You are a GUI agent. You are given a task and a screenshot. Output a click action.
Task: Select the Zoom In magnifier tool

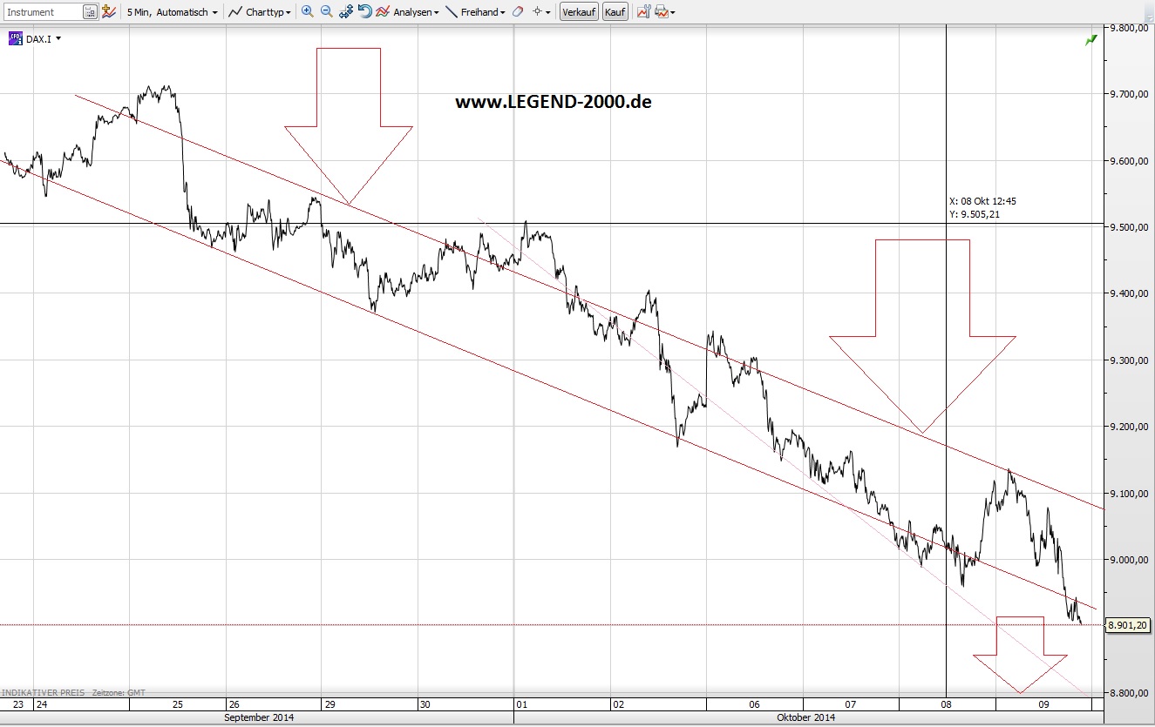coord(306,11)
